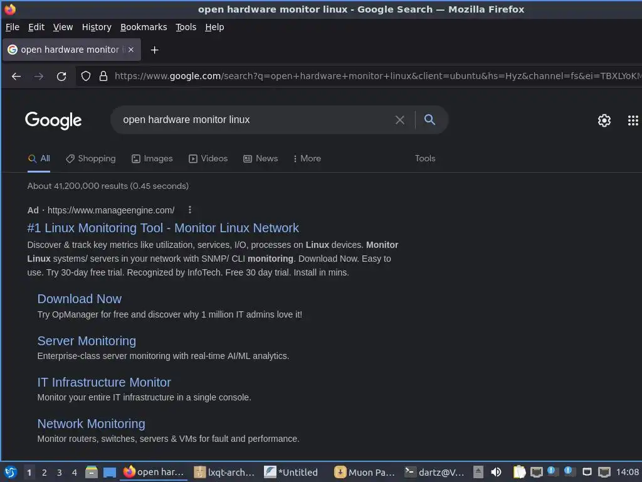Image resolution: width=642 pixels, height=482 pixels.
Task: Expand the More search categories dropdown
Action: point(307,159)
